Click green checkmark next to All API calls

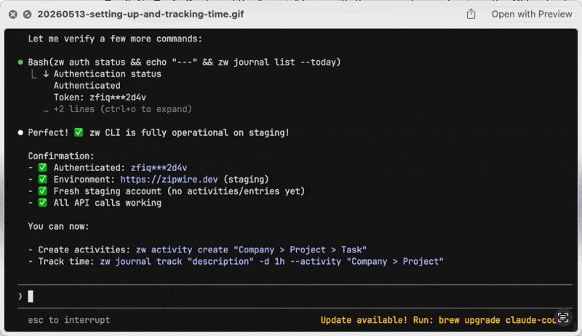tap(43, 203)
